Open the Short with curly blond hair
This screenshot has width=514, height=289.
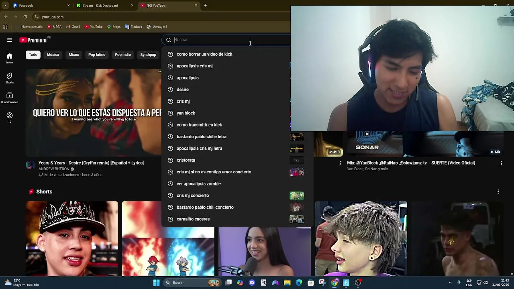[x=361, y=239]
